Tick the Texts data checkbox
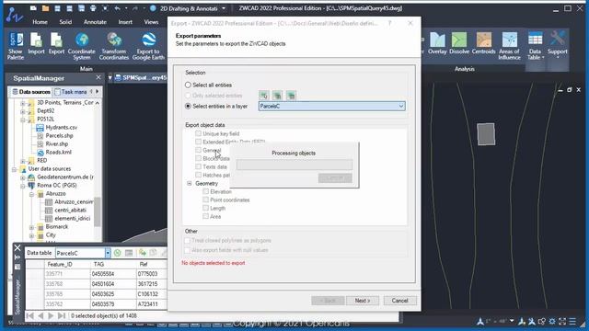 point(198,166)
